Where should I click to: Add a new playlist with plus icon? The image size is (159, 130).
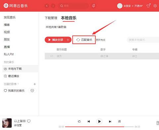click(x=35, y=84)
